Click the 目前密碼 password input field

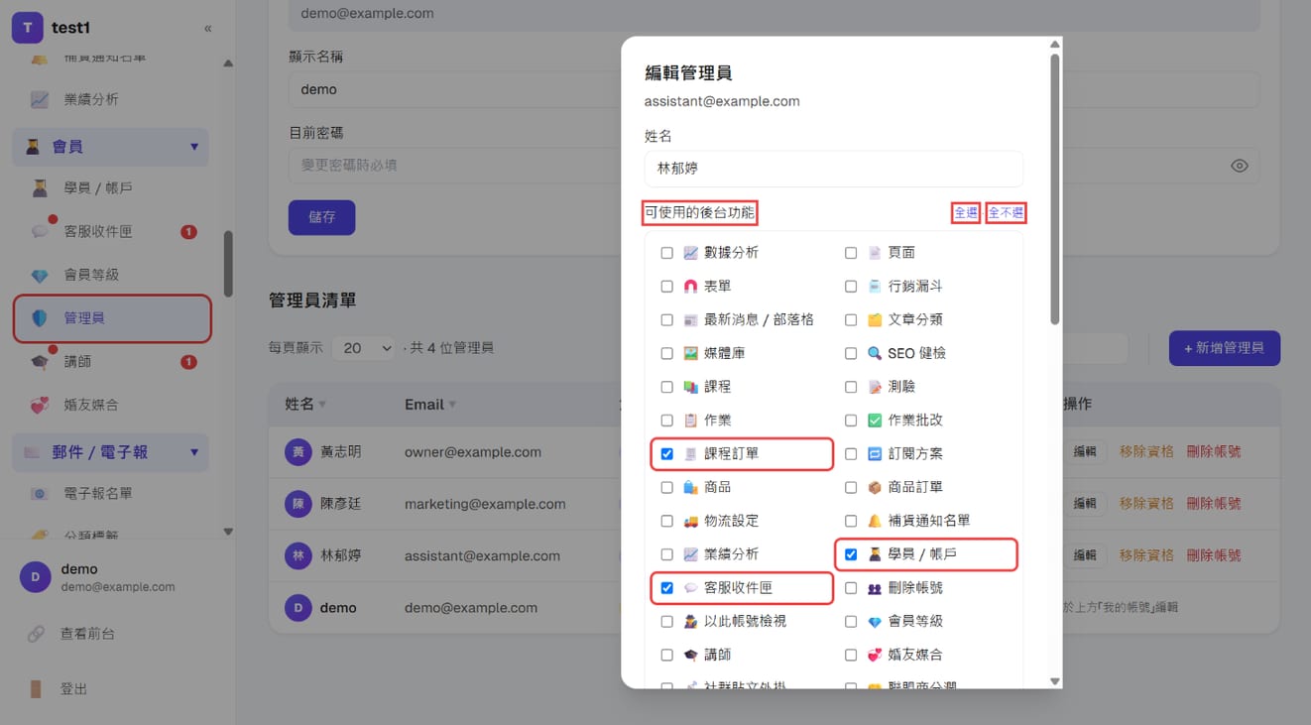coord(774,166)
